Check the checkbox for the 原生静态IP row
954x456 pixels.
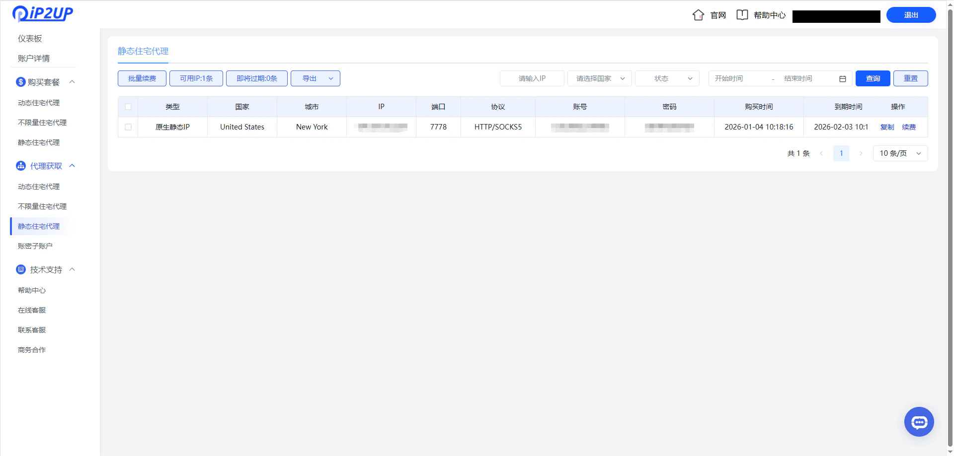[x=128, y=127]
